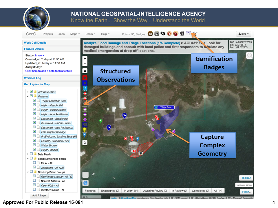Click the upper helicopter landing zone marker

tap(125, 116)
